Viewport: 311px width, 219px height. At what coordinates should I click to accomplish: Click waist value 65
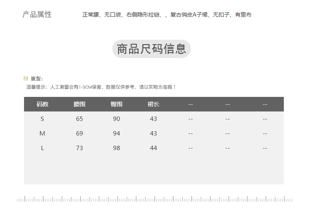pos(80,119)
